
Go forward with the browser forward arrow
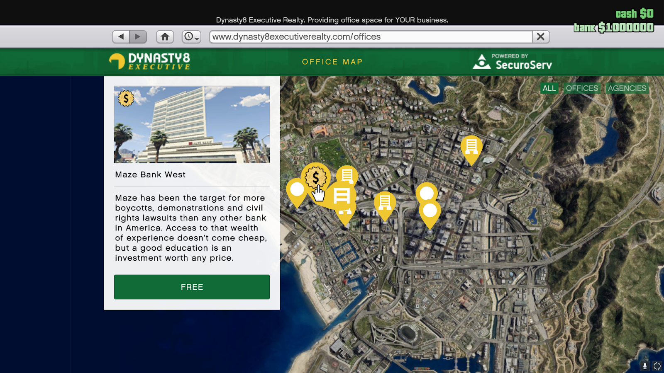[138, 36]
